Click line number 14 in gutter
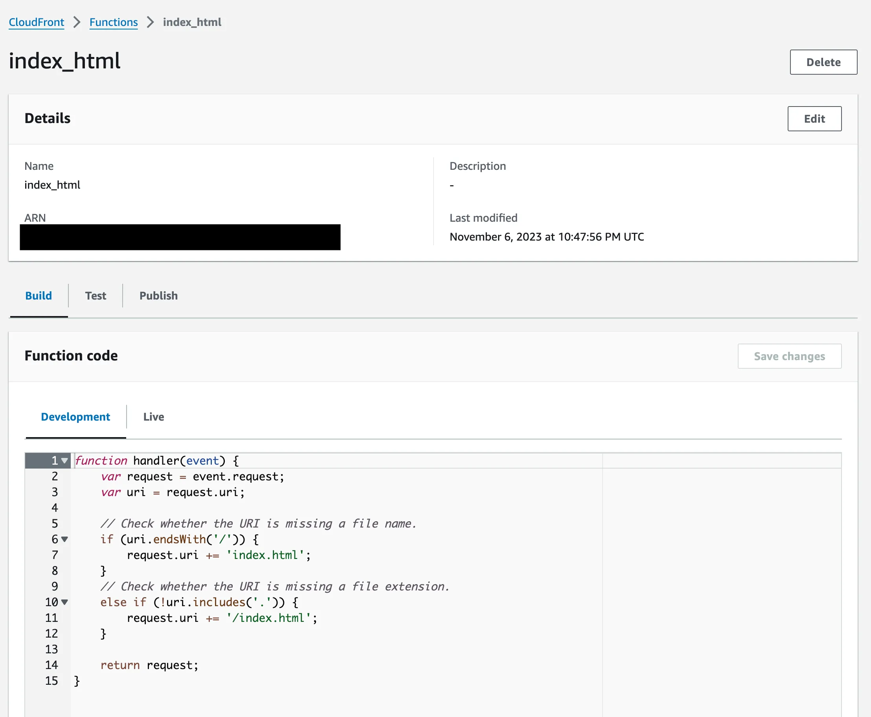 point(51,665)
